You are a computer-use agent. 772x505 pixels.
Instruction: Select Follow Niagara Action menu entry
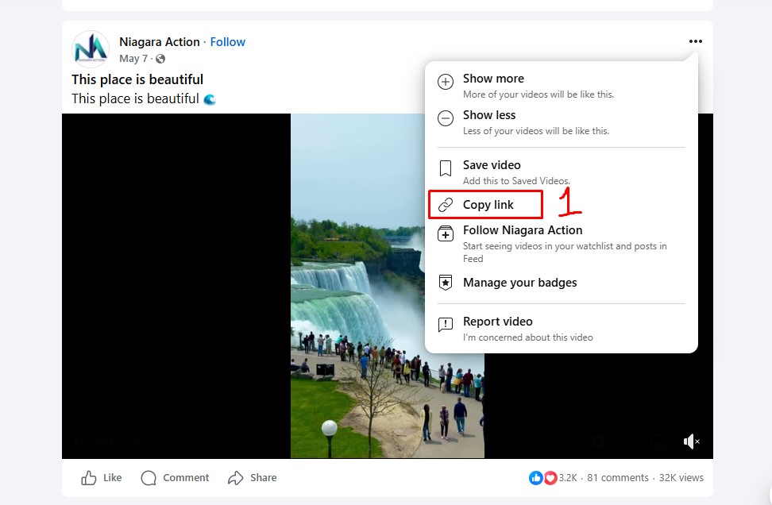point(562,244)
